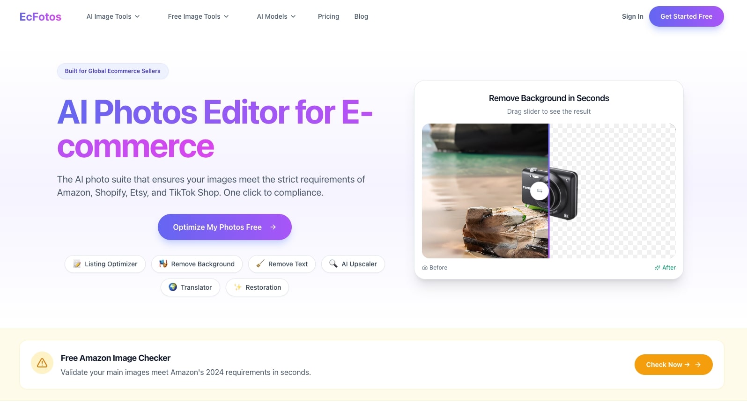747x403 pixels.
Task: Click the Remove Background chip icon
Action: click(x=163, y=264)
